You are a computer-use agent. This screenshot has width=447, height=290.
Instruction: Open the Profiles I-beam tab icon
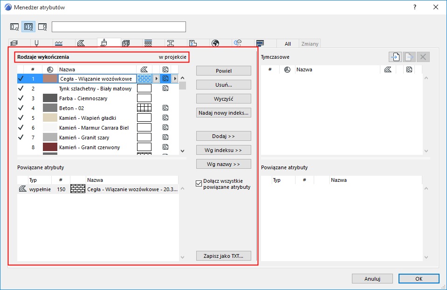(171, 43)
